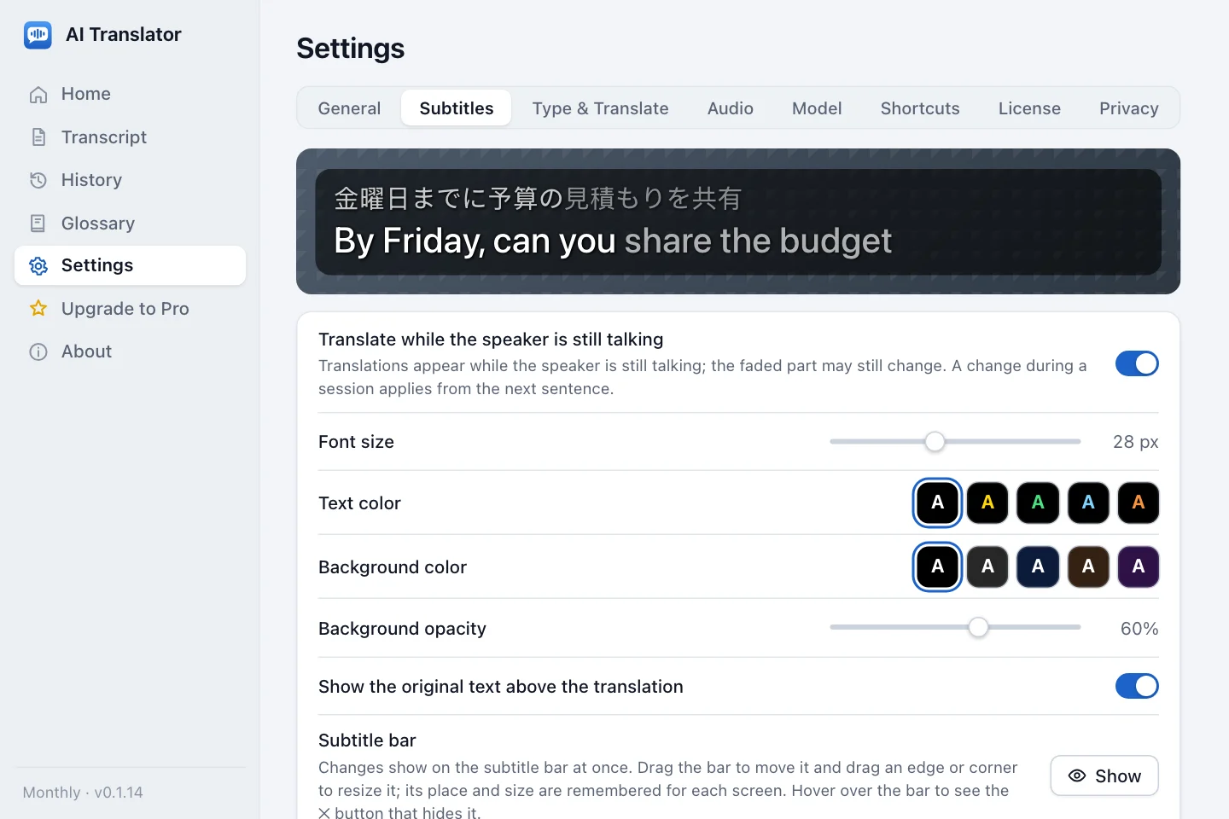This screenshot has height=819, width=1229.
Task: Open the Privacy tab
Action: pyautogui.click(x=1128, y=108)
